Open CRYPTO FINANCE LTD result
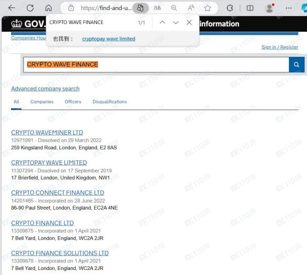Screen dimensions: 307x275 [x=42, y=223]
